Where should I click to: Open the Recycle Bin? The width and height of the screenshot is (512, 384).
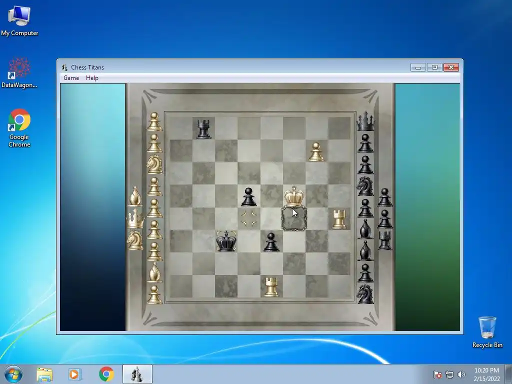(487, 332)
